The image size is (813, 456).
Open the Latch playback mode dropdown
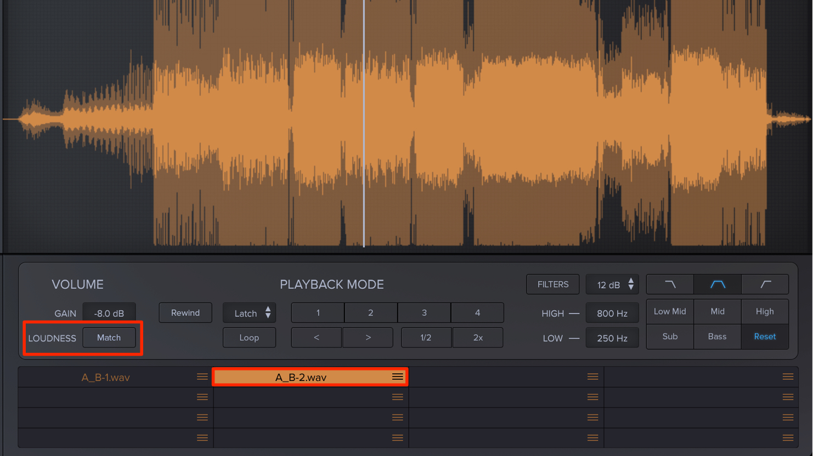pos(249,313)
